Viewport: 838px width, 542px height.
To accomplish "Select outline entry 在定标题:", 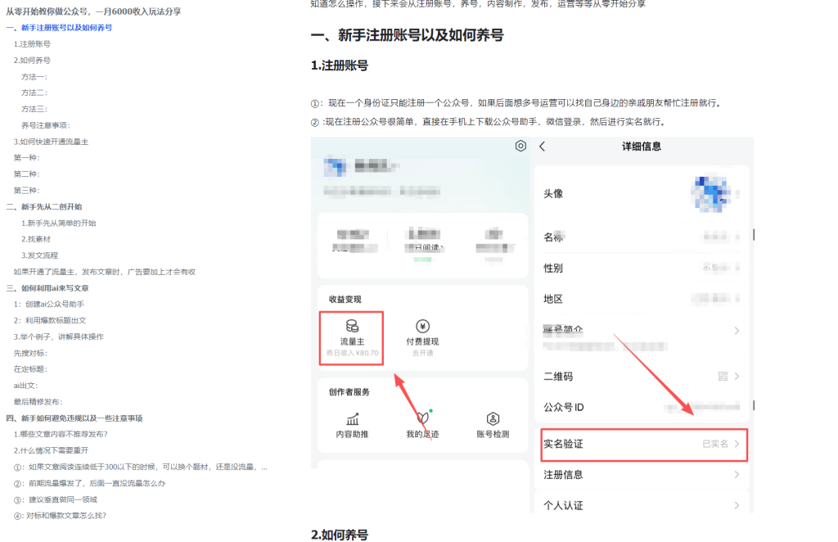I will (30, 369).
